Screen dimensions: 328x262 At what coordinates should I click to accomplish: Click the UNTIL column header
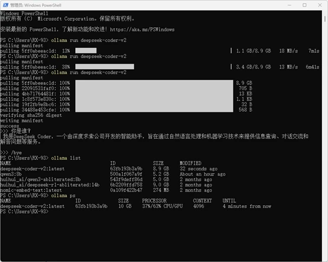229,200
